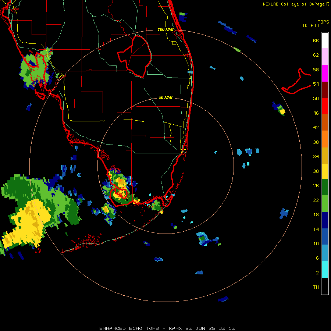Click the 50 legend value

point(316,99)
